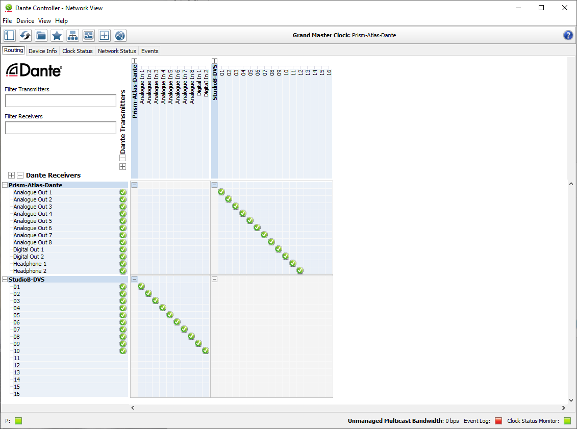This screenshot has height=429, width=577.
Task: Toggle subscription Analogue Out 1 from StudioB-DVS 01
Action: 221,192
